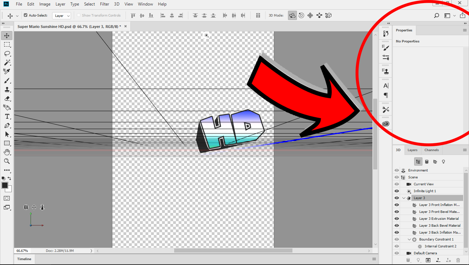Viewport: 469px width, 265px height.
Task: Select the Magic Wand tool
Action: coord(7,62)
